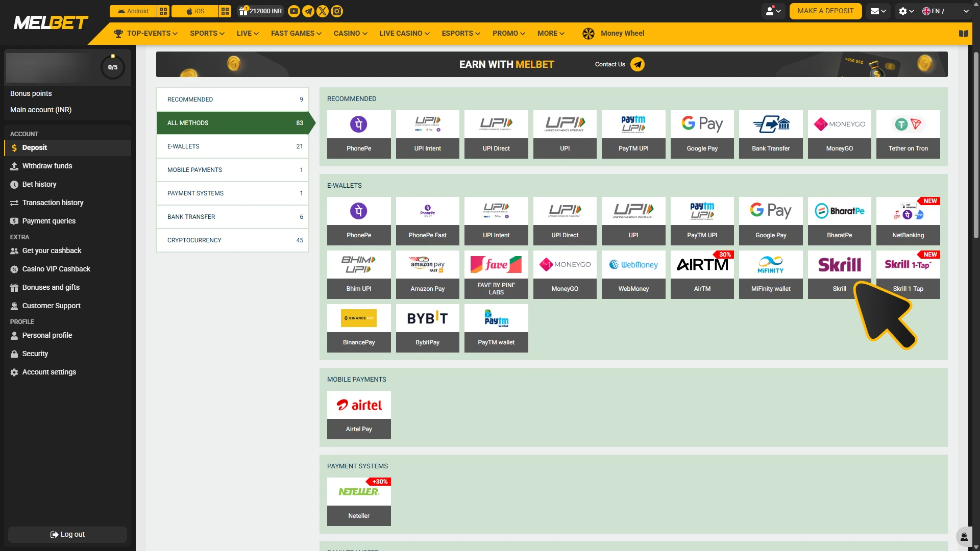Open the More dropdown menu
The height and width of the screenshot is (551, 980).
[x=551, y=34]
